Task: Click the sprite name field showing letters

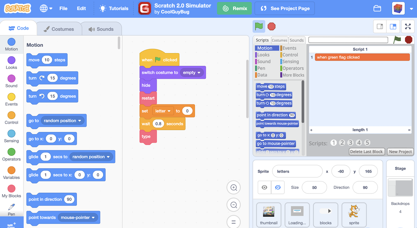Action: 297,171
